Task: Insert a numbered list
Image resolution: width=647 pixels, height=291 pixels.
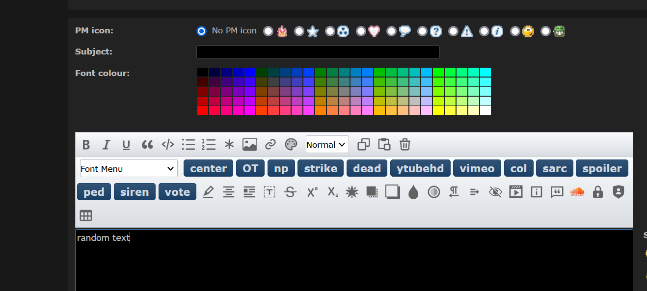Action: (x=209, y=144)
